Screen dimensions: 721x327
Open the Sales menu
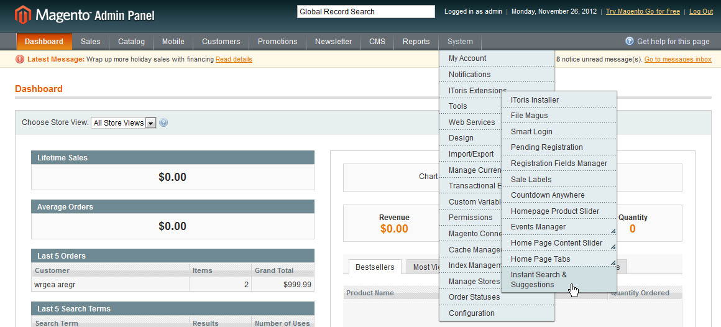(91, 42)
